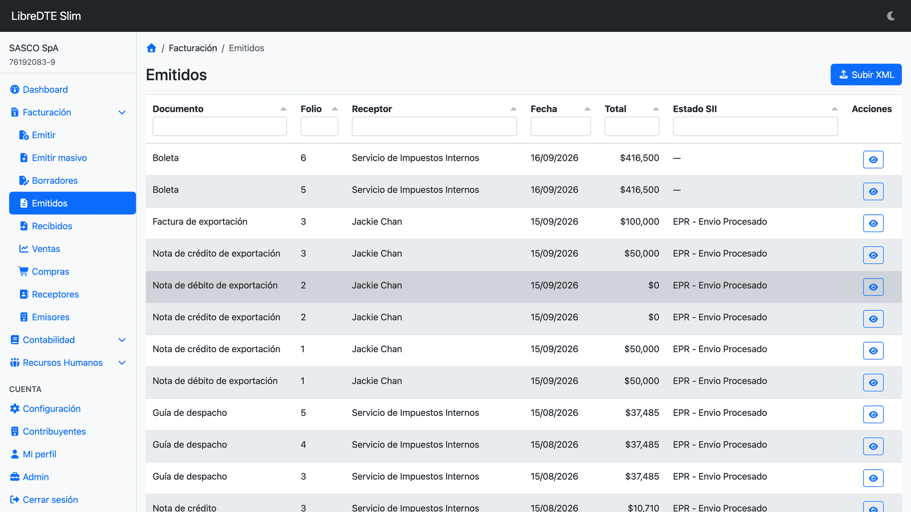
Task: View Guía de despacho folio 5 eye button
Action: 873,415
